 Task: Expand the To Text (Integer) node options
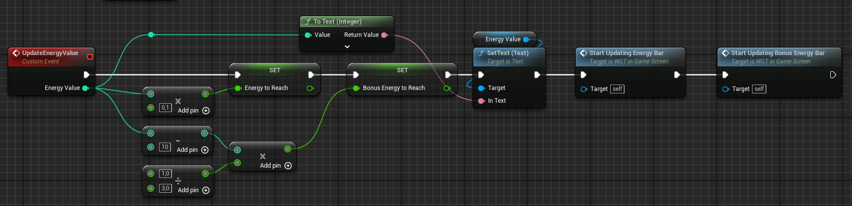coord(347,47)
